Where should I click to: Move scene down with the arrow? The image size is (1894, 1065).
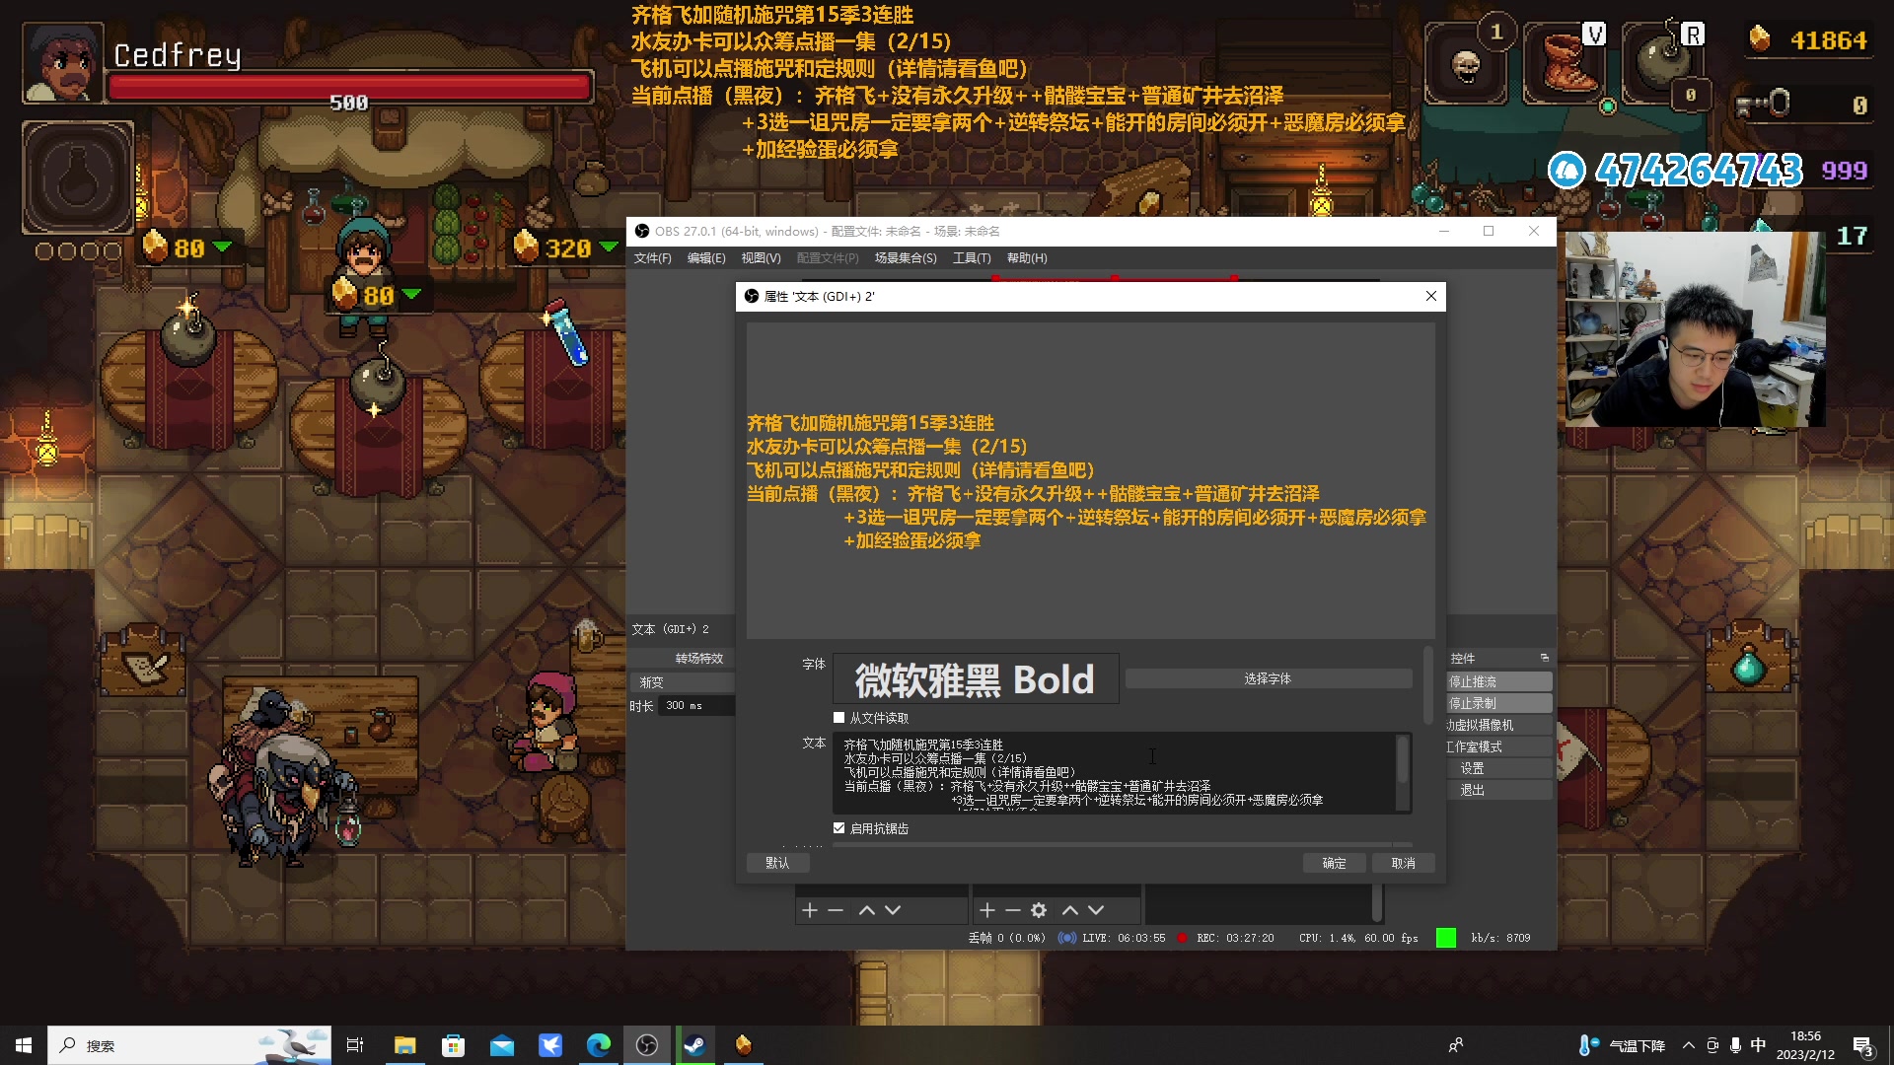893,910
